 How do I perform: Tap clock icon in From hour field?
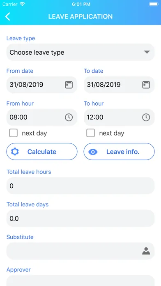pos(69,117)
